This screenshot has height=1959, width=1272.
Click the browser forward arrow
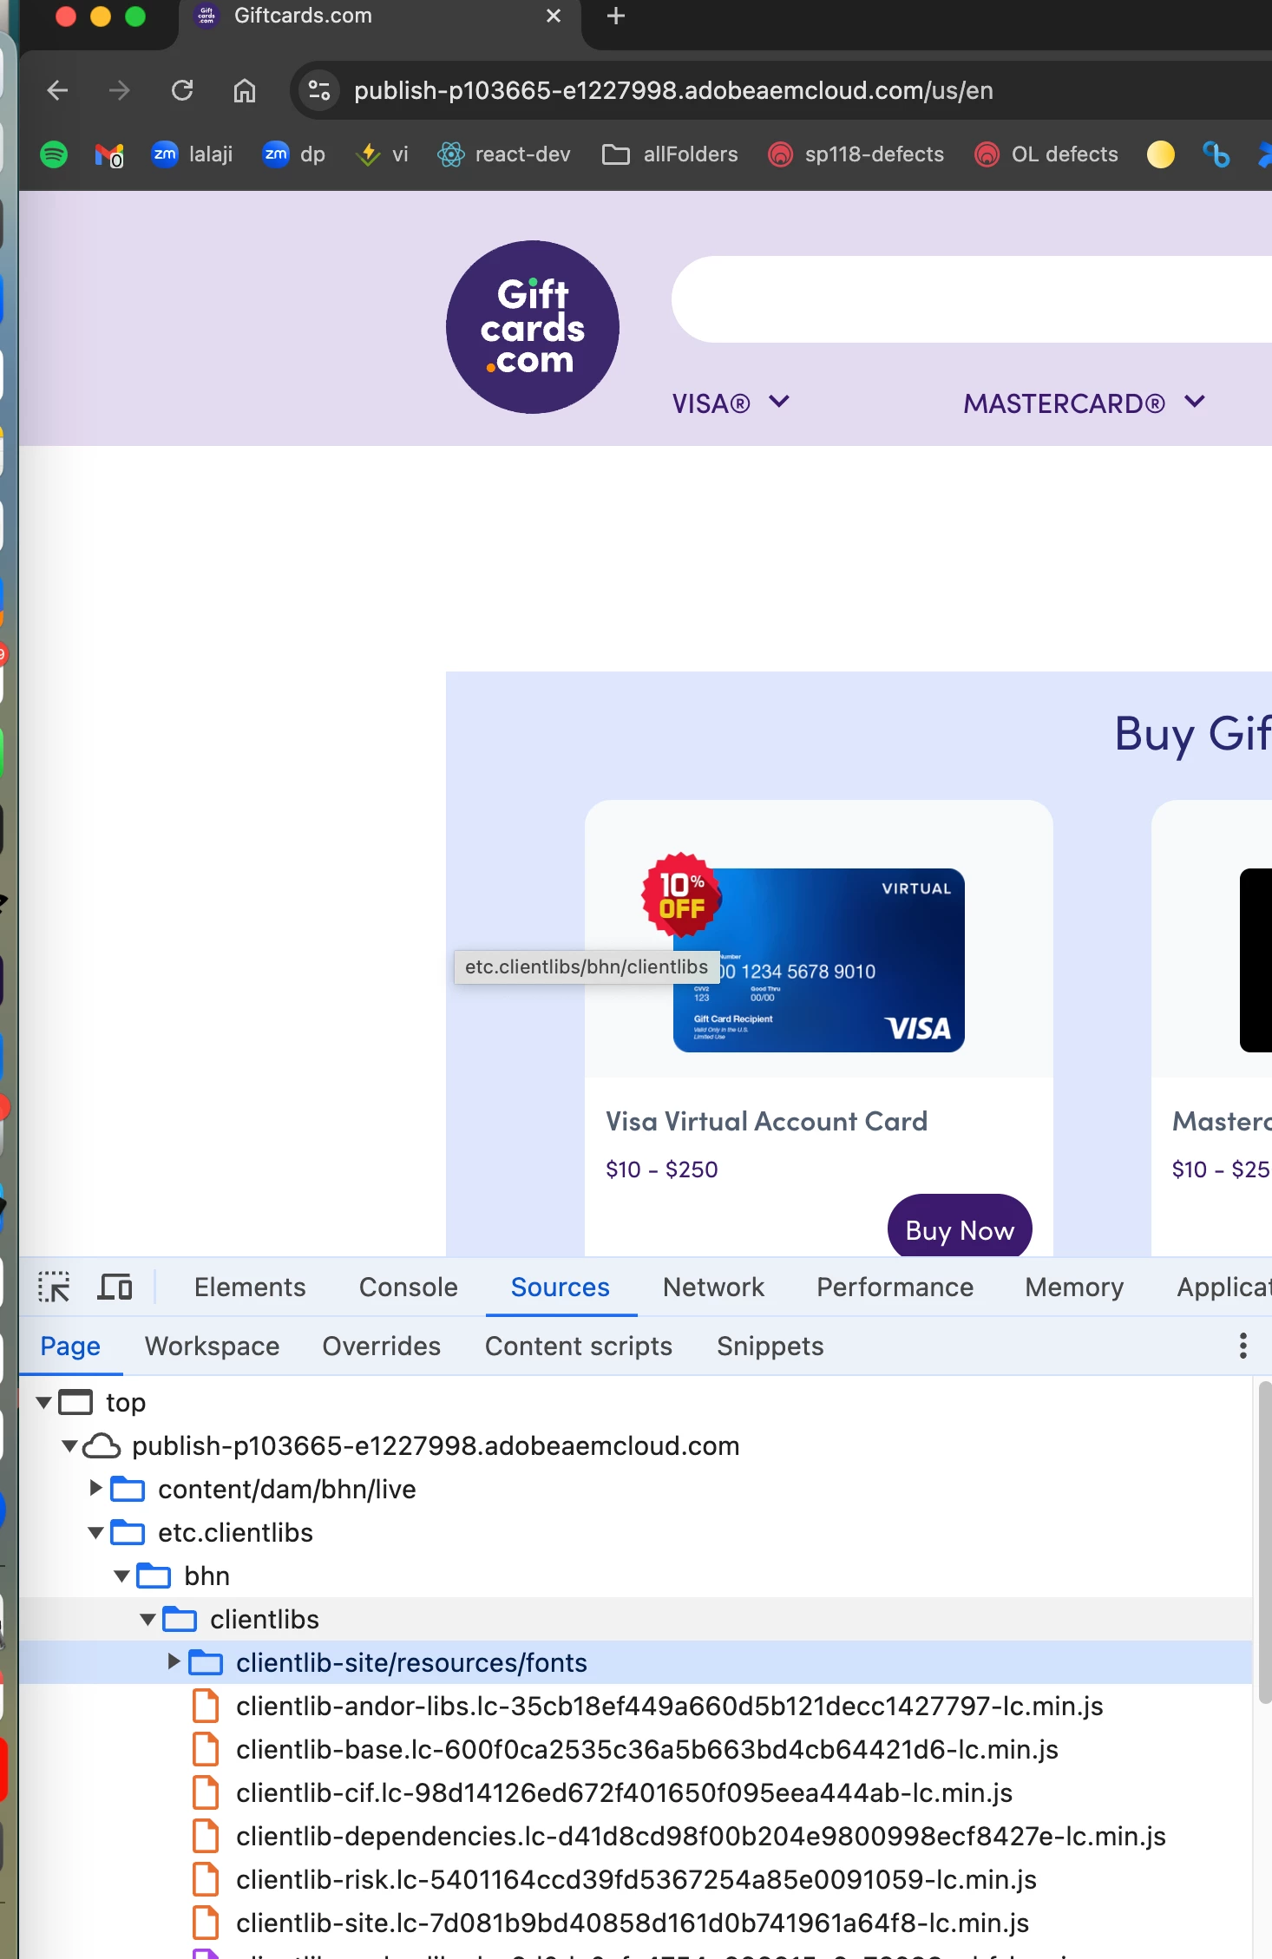[119, 90]
